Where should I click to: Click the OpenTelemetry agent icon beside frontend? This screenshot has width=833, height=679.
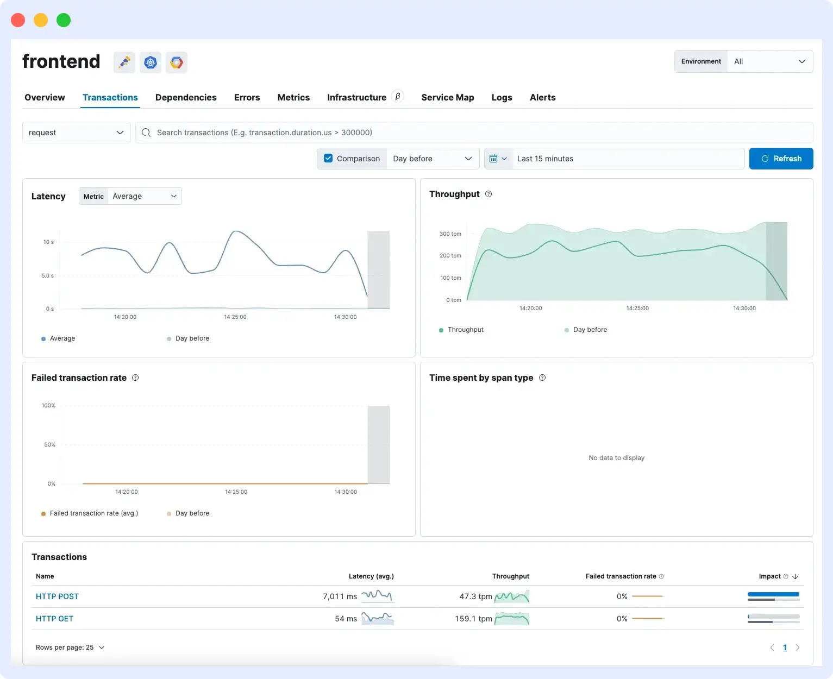pos(124,62)
